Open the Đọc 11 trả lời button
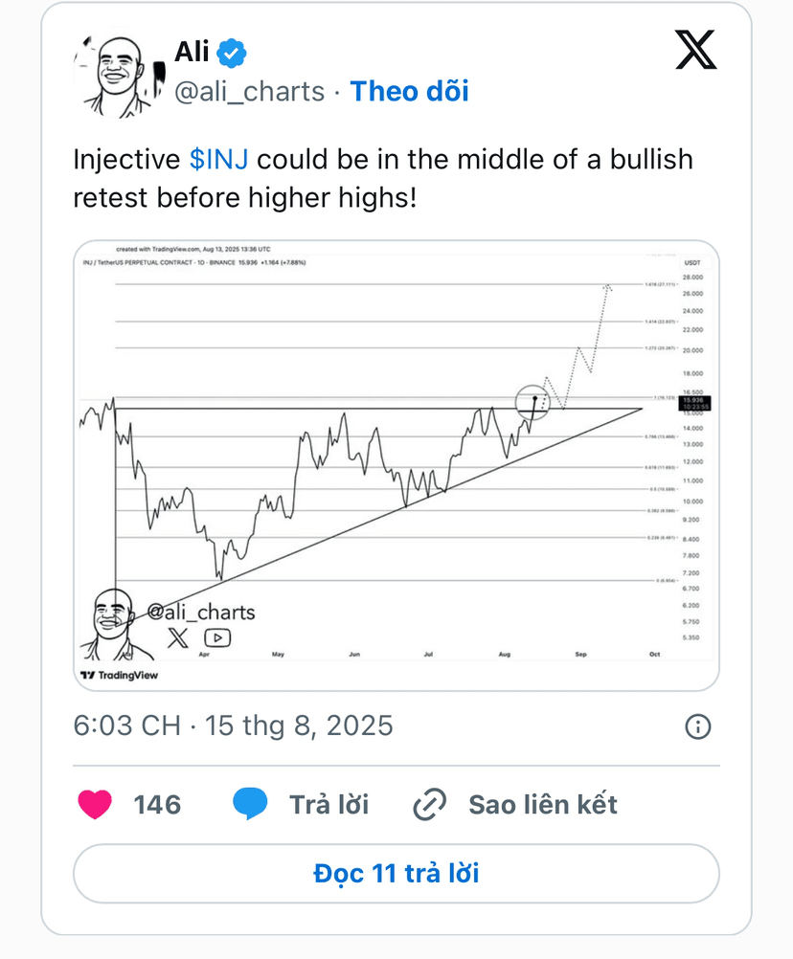793x959 pixels. click(396, 874)
